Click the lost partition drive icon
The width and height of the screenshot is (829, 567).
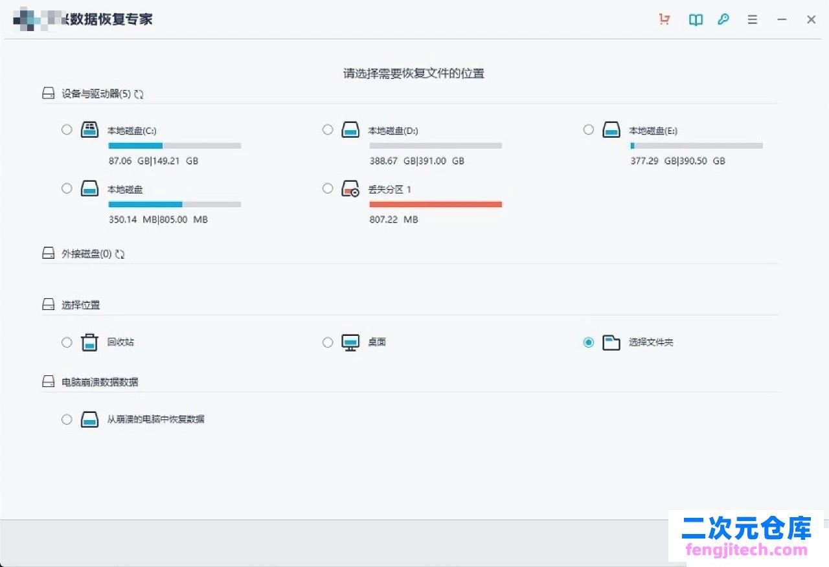[350, 189]
